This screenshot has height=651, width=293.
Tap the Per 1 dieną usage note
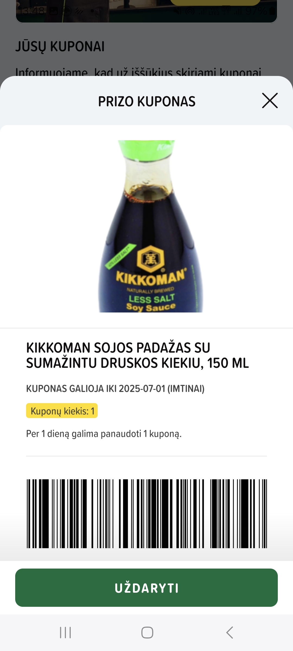[104, 434]
